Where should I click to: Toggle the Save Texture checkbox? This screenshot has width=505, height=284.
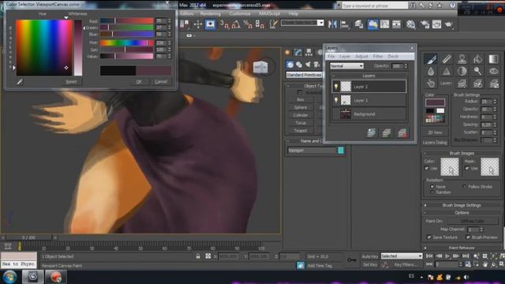[429, 237]
